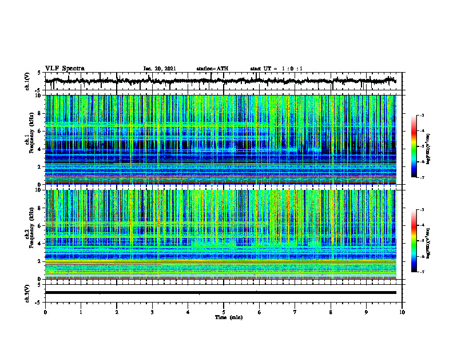
Task: Click inside the ch.1 spectrogram panel
Action: pos(220,140)
